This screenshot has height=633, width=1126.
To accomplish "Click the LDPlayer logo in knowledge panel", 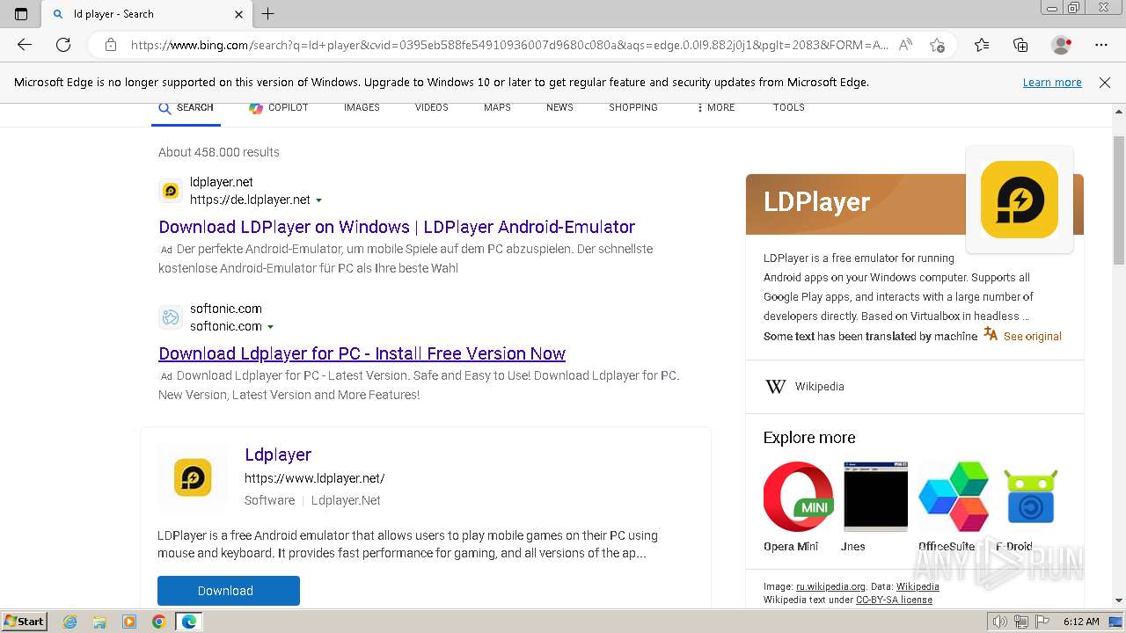I will pos(1019,200).
